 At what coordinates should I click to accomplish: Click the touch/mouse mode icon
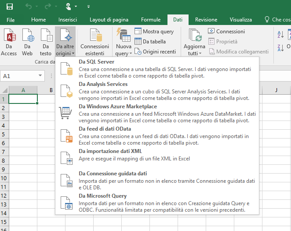69,7
